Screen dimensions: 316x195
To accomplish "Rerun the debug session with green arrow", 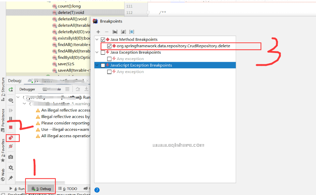I will point(11,89).
